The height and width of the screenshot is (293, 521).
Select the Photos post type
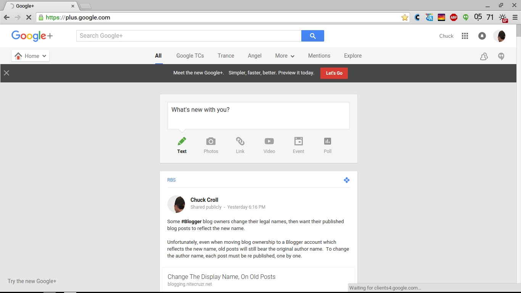tap(211, 145)
